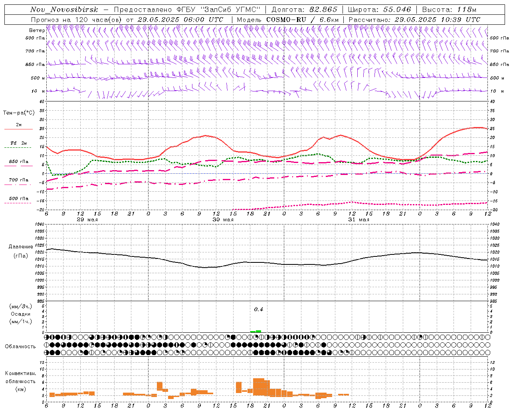Select the Конвективн. panel label

click(x=20, y=373)
